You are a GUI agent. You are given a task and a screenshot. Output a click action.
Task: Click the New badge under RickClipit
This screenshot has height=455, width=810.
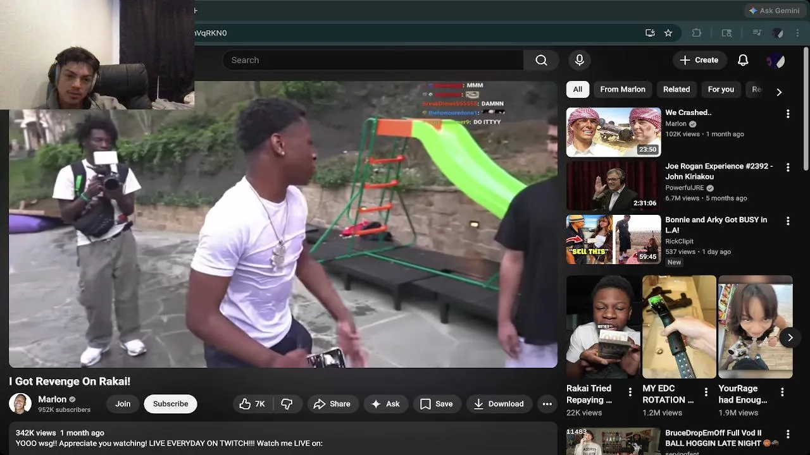tap(674, 262)
